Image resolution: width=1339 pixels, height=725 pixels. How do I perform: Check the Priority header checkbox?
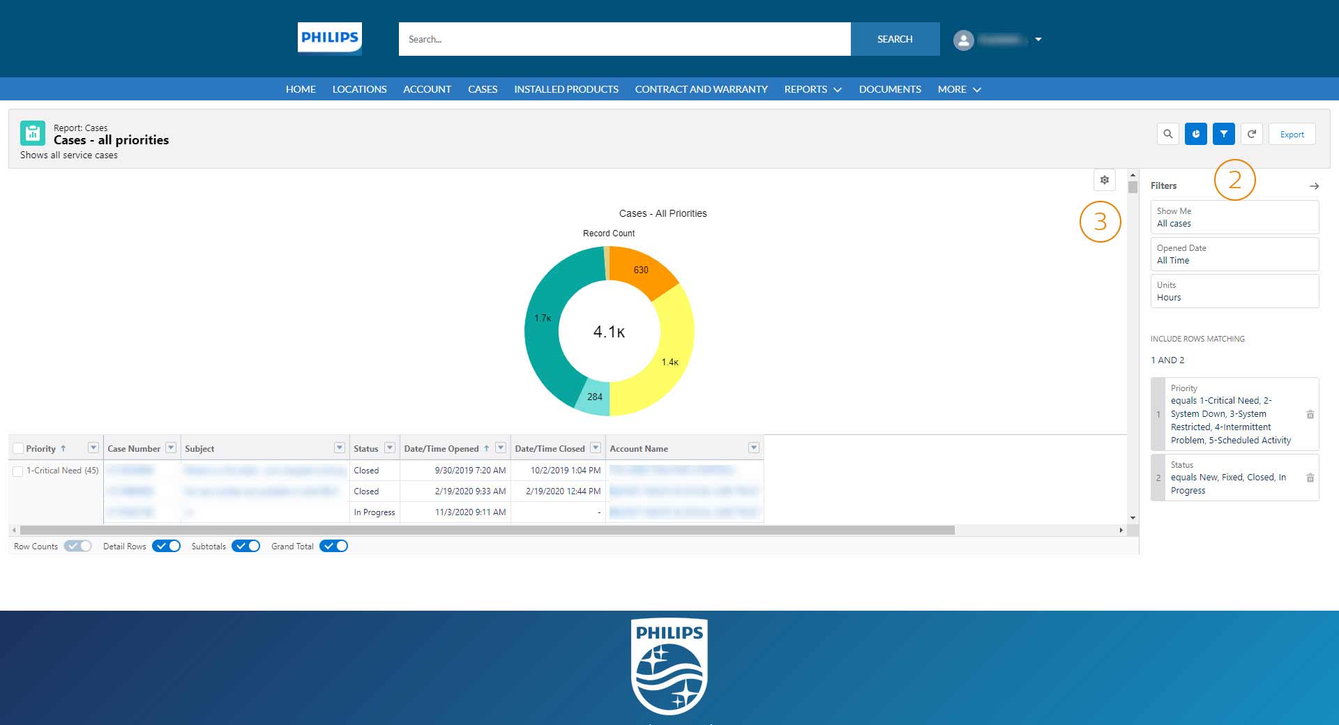[x=18, y=449]
